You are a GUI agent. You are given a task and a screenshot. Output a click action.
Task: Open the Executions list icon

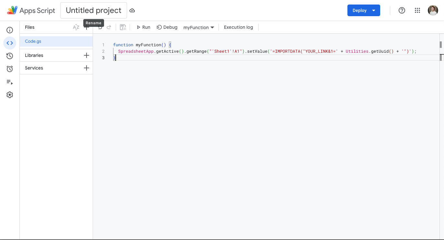pyautogui.click(x=10, y=82)
